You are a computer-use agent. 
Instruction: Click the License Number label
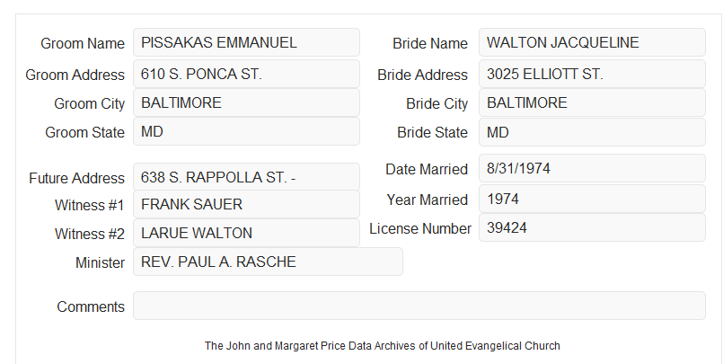[x=420, y=229]
